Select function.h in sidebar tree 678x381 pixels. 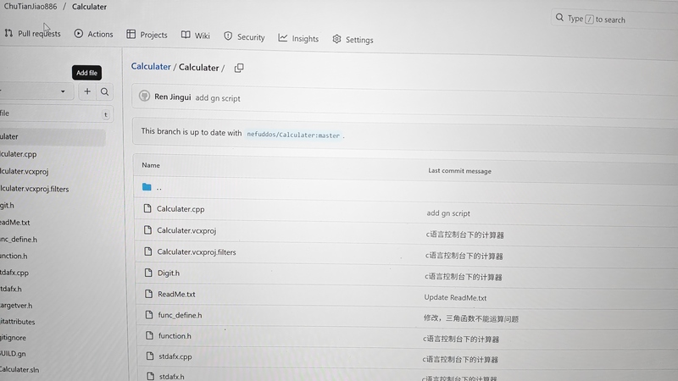tap(14, 257)
